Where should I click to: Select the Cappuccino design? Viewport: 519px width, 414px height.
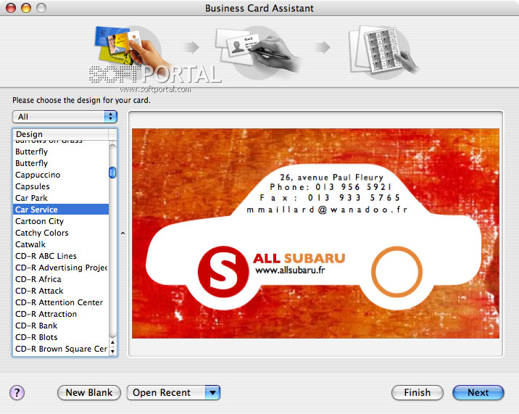61,175
